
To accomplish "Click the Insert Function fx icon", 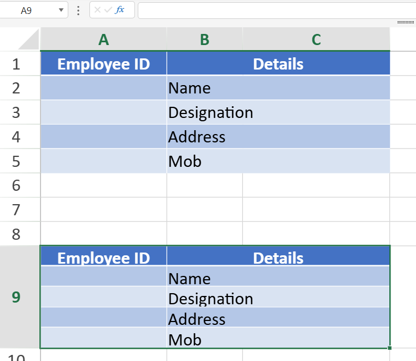I will click(120, 10).
